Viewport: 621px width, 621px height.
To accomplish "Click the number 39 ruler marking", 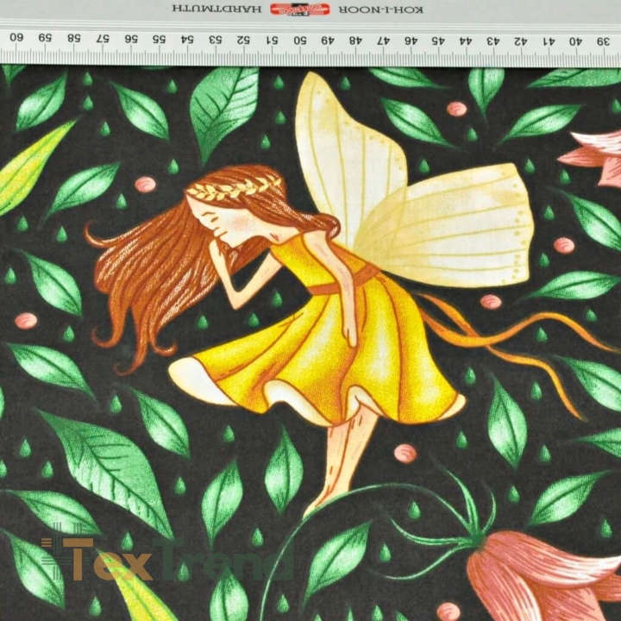I will [x=603, y=41].
